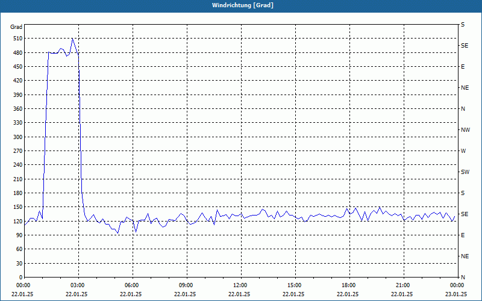This screenshot has width=482, height=301.
Task: Select the 510 value on the y-axis
Action: 18,39
